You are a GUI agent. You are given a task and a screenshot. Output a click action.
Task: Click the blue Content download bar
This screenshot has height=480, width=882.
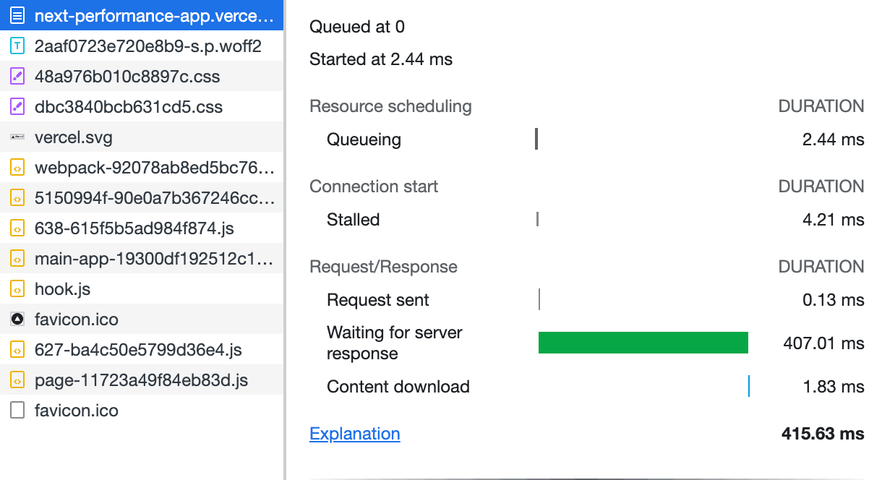pos(749,386)
